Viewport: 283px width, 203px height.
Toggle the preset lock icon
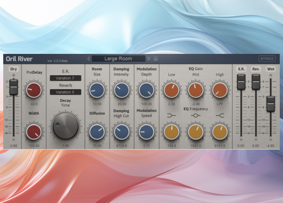click(156, 58)
